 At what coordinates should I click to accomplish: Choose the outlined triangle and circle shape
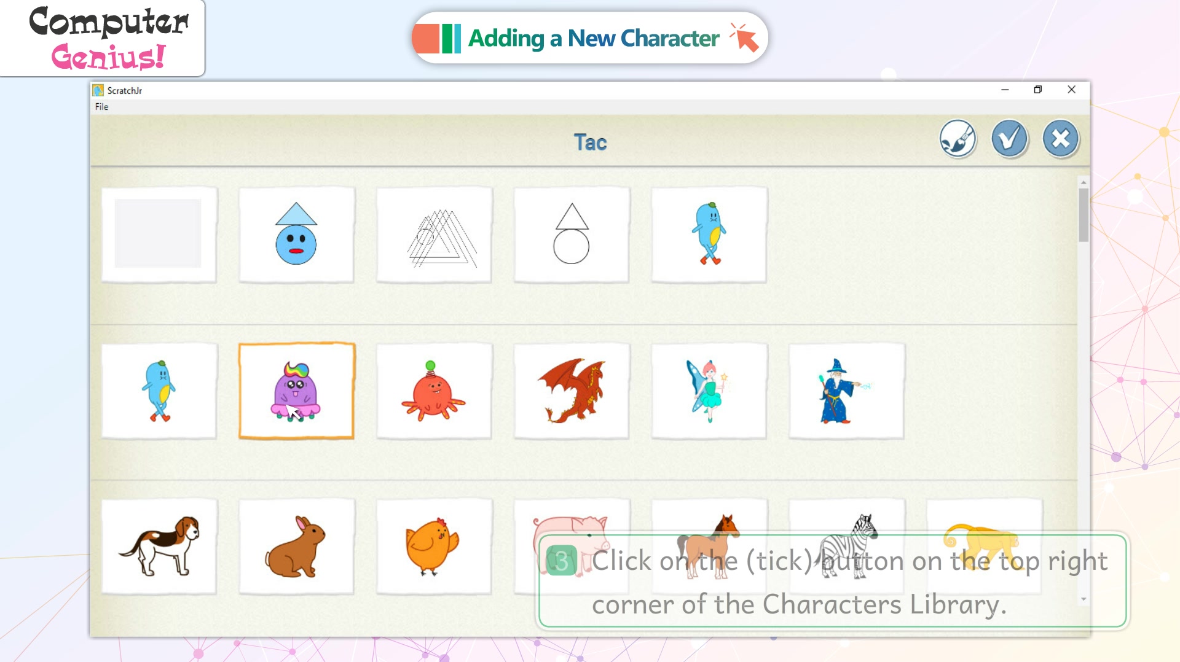[572, 235]
